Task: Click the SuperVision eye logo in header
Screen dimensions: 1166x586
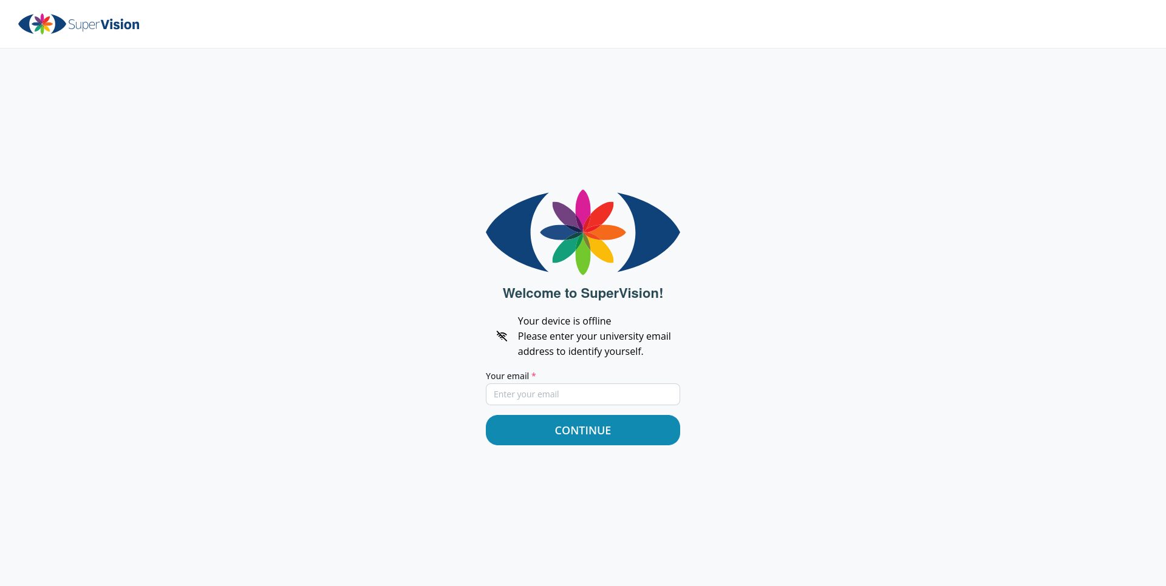Action: pyautogui.click(x=42, y=24)
